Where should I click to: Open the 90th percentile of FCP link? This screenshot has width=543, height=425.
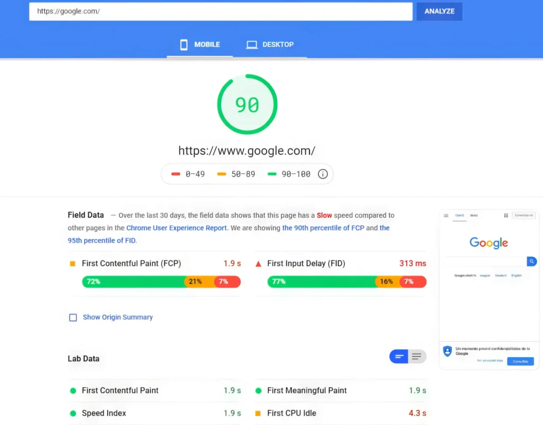point(323,228)
